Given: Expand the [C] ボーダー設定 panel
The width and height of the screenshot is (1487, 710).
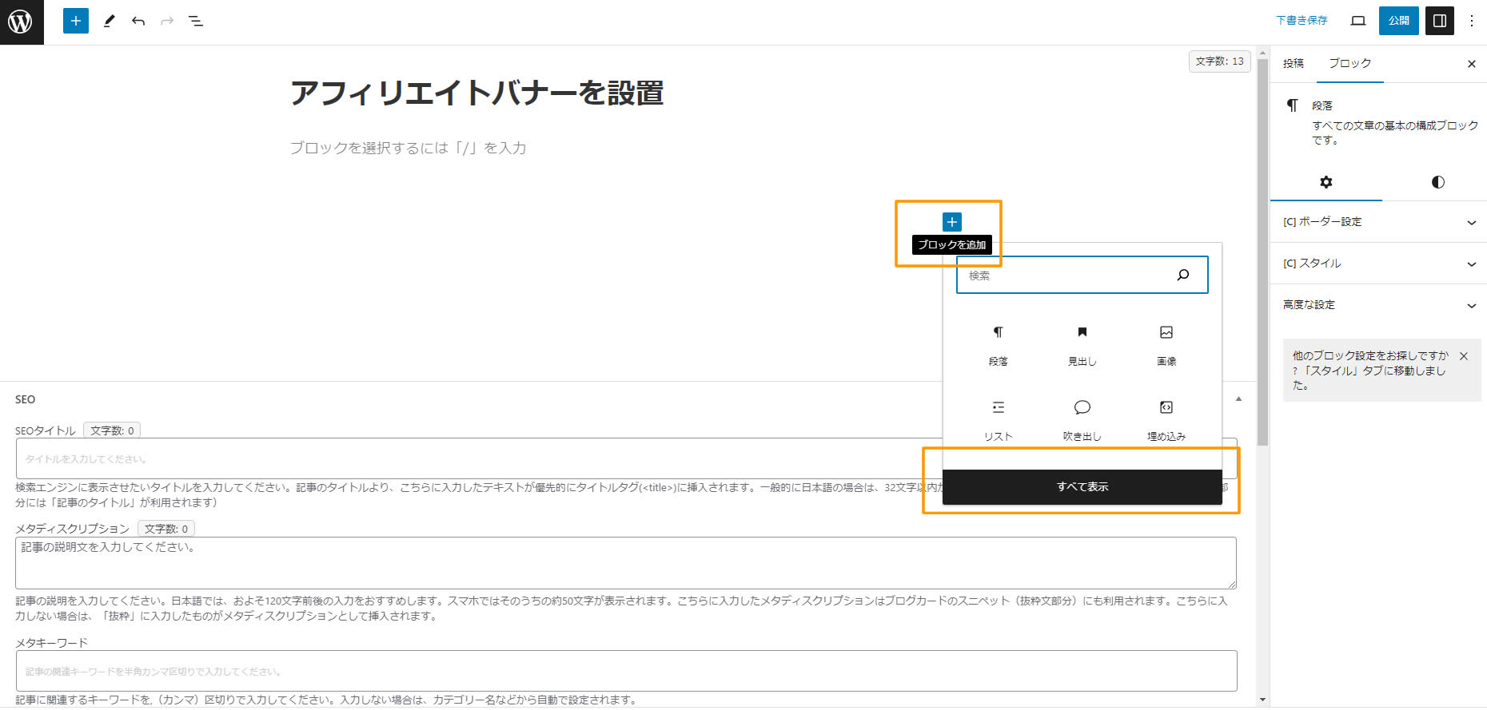Looking at the screenshot, I should [1378, 222].
